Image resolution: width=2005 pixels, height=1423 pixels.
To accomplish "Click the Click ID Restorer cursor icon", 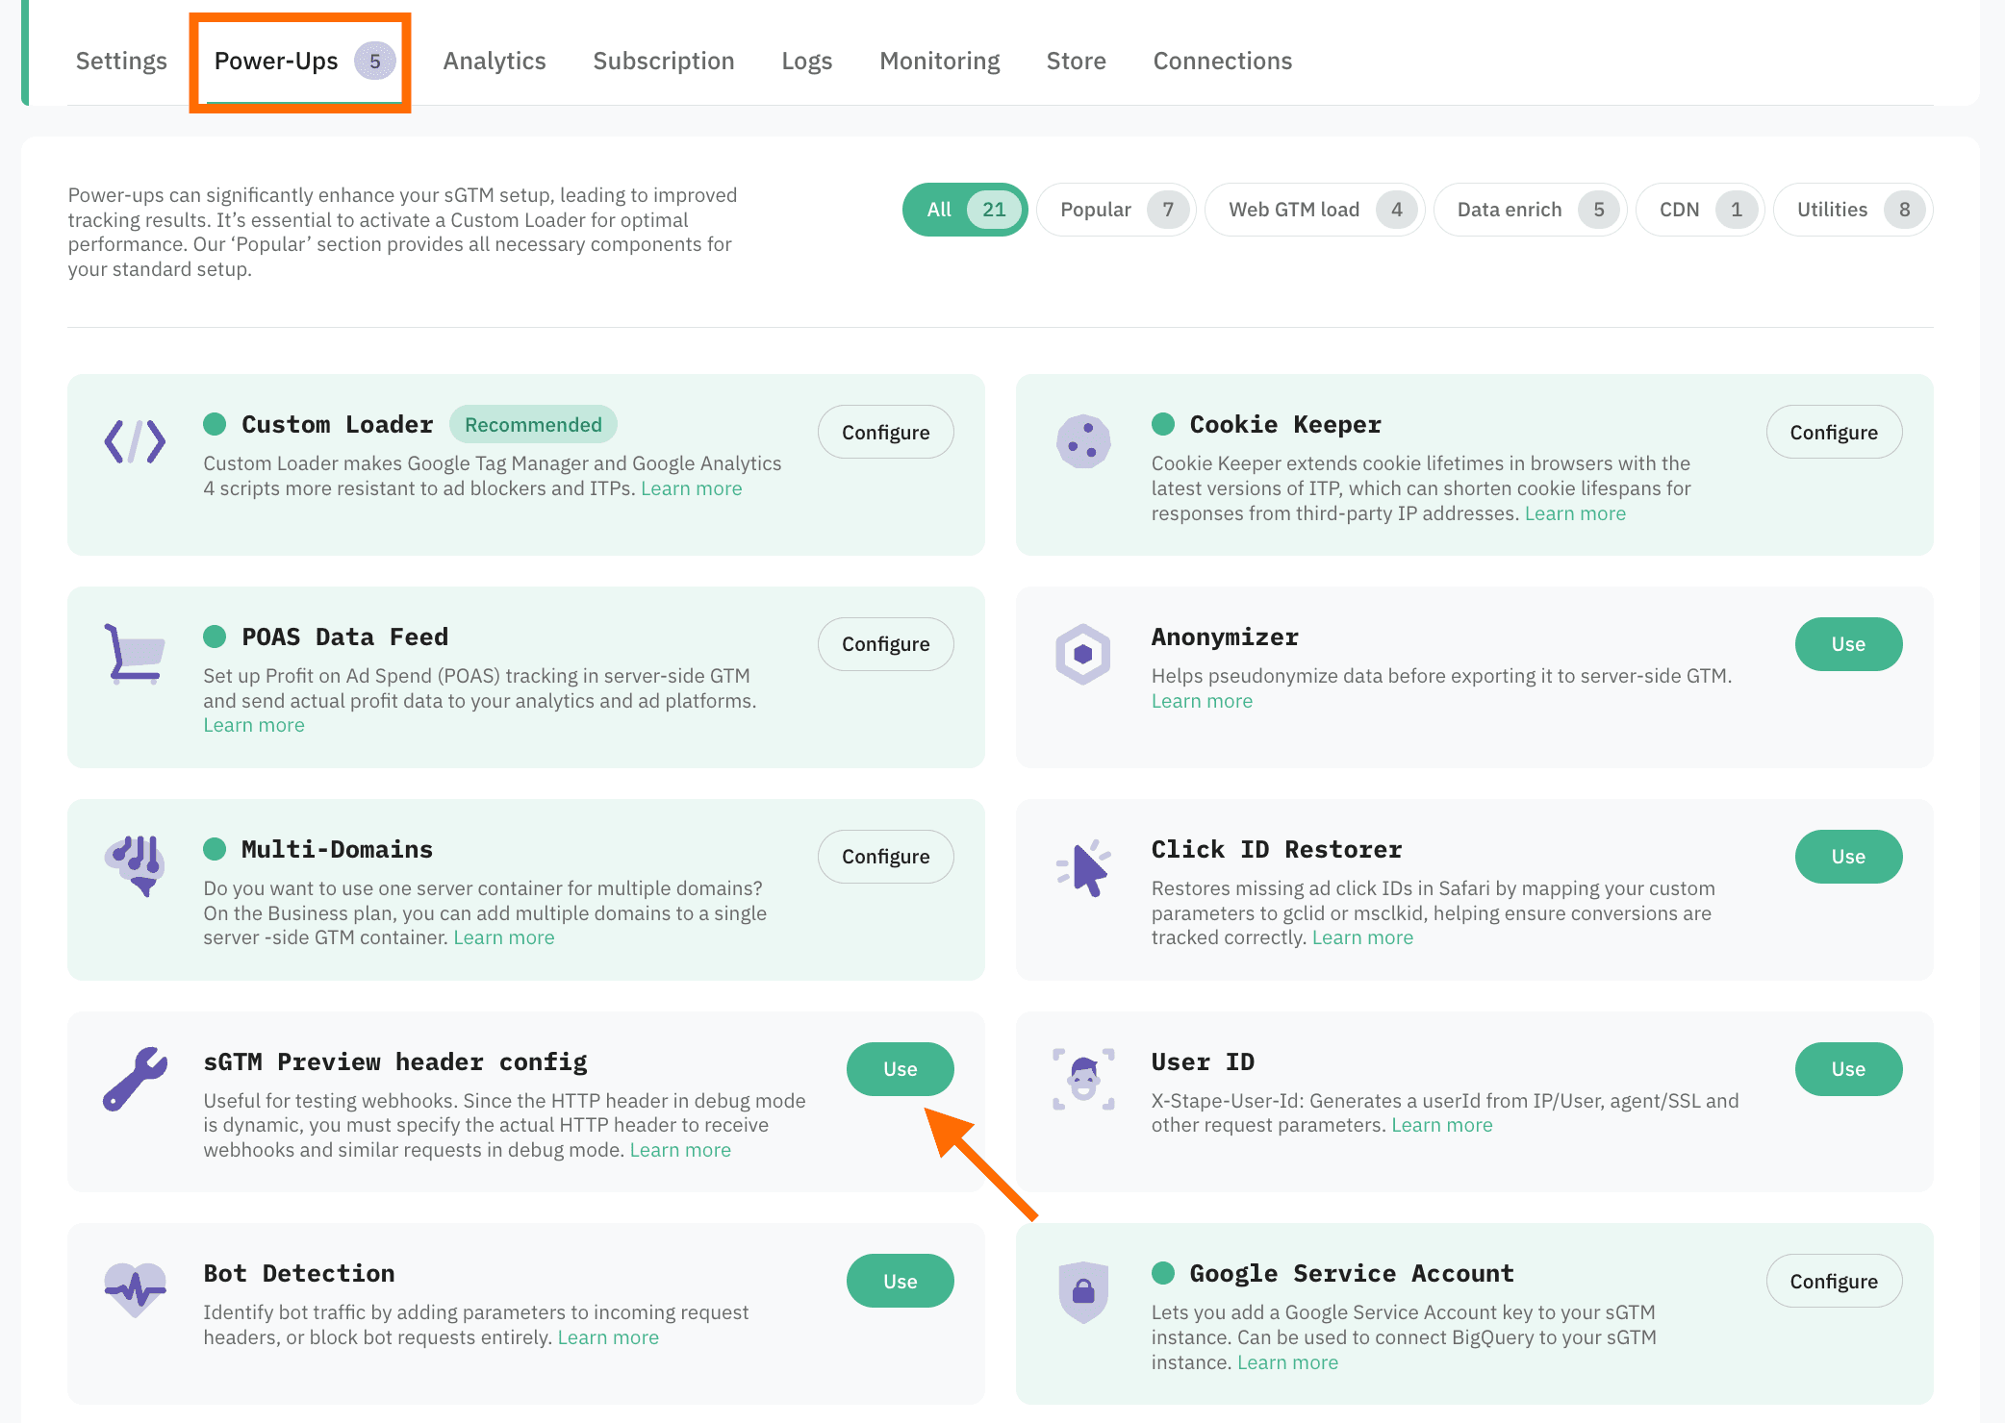I will click(x=1083, y=867).
